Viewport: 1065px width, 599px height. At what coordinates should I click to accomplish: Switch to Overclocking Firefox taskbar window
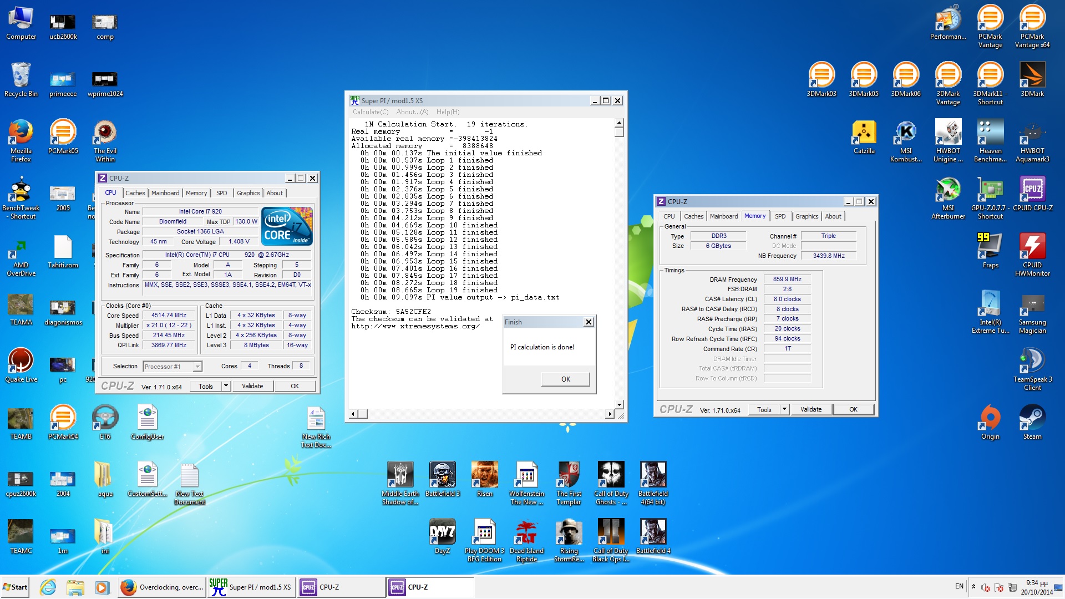(x=161, y=587)
